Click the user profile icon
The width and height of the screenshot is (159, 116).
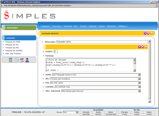click(27, 60)
